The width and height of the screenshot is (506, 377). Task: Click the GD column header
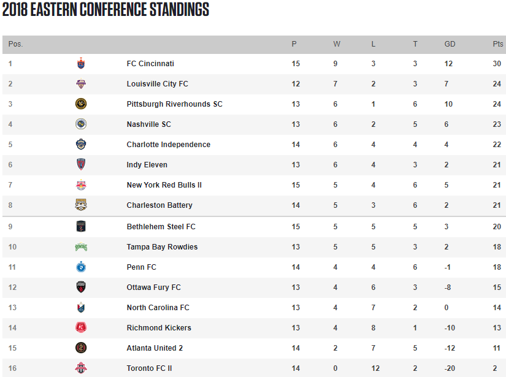point(450,44)
